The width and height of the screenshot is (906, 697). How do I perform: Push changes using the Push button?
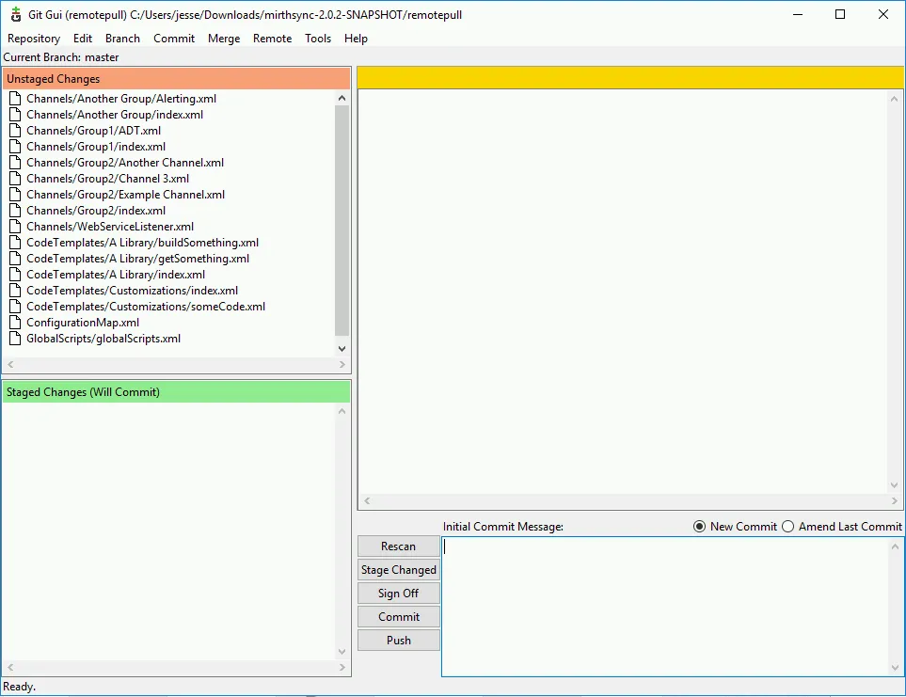[x=398, y=640]
